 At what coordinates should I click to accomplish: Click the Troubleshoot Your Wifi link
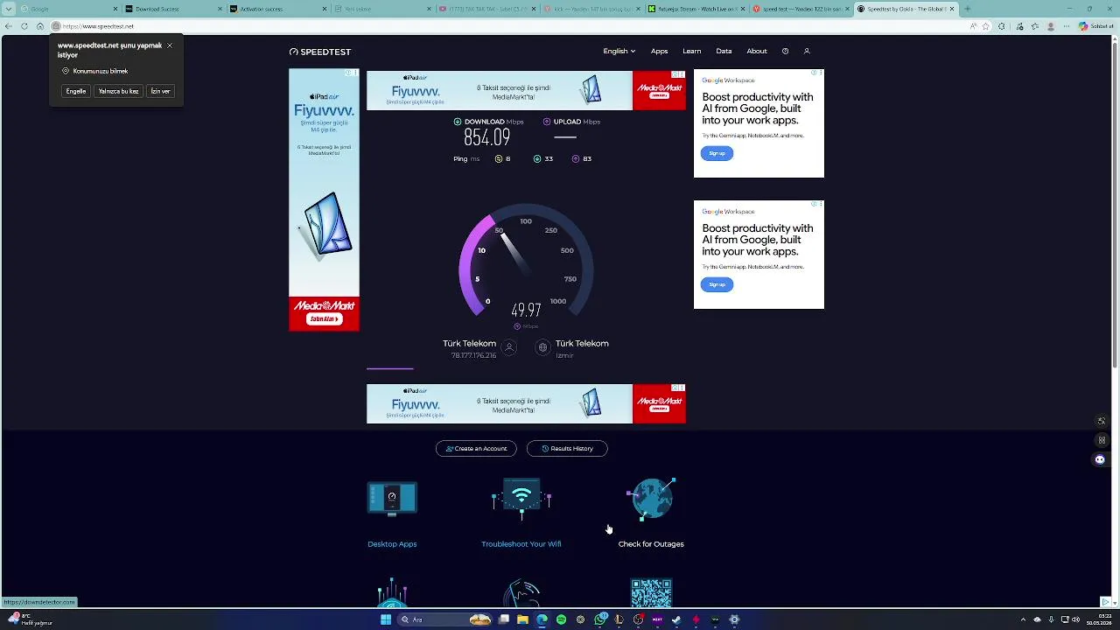[x=521, y=544]
